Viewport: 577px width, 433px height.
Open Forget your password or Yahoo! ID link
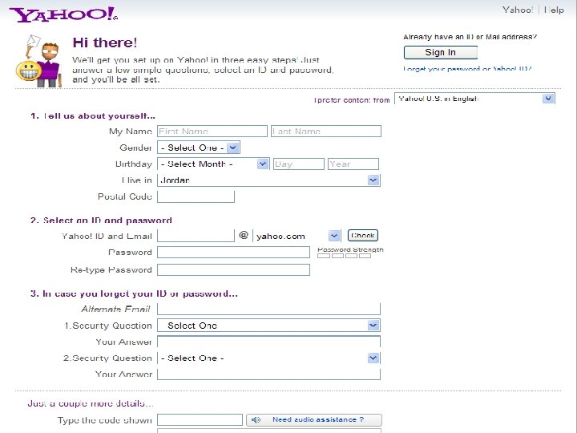pos(467,69)
